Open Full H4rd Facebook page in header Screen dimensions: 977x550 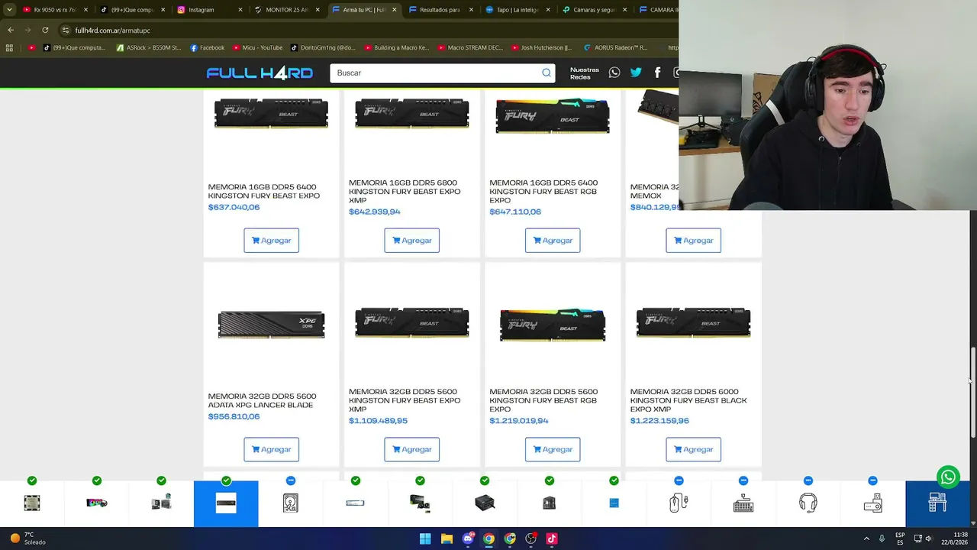click(657, 73)
